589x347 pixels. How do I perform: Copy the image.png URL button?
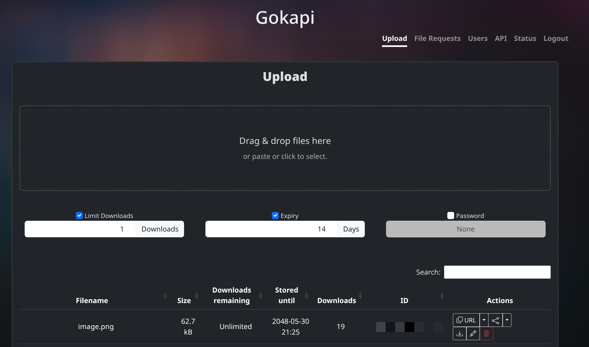pos(466,320)
